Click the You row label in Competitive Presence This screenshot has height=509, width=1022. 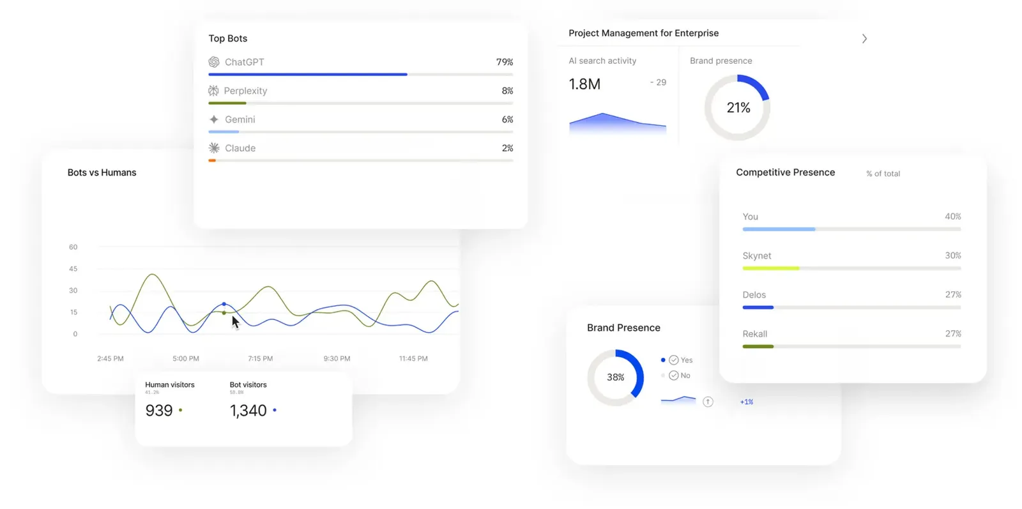(x=750, y=217)
